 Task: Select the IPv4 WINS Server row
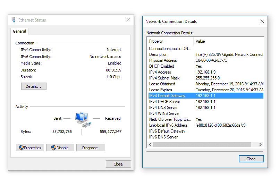tap(206, 113)
